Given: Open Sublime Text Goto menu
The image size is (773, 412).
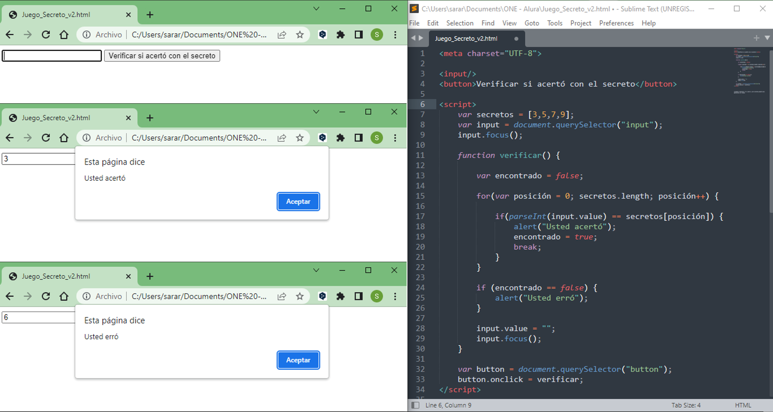Looking at the screenshot, I should (x=531, y=23).
